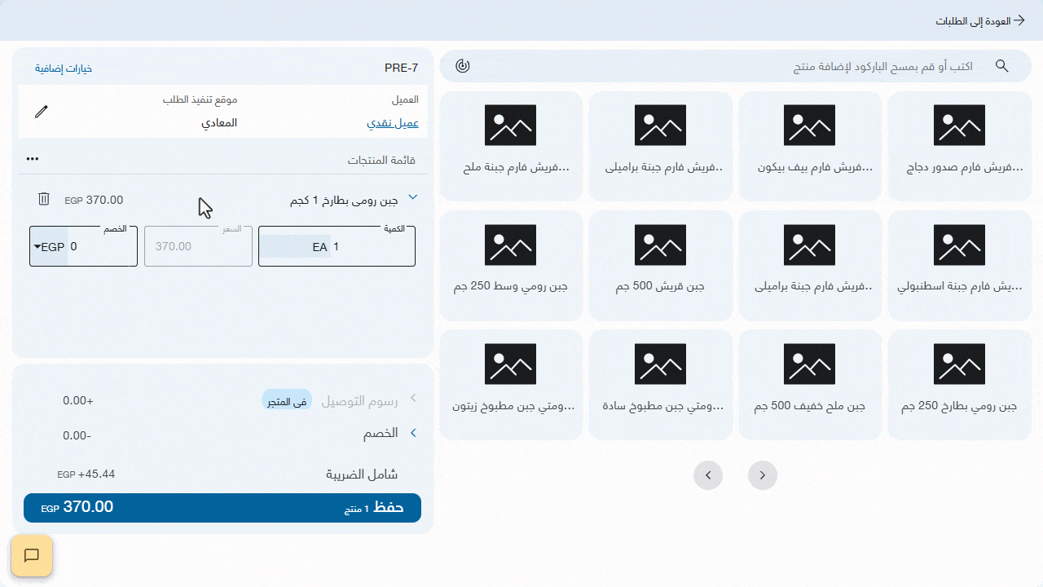This screenshot has width=1043, height=587.
Task: Open the EGP currency dropdown in الخصم field
Action: [x=49, y=245]
